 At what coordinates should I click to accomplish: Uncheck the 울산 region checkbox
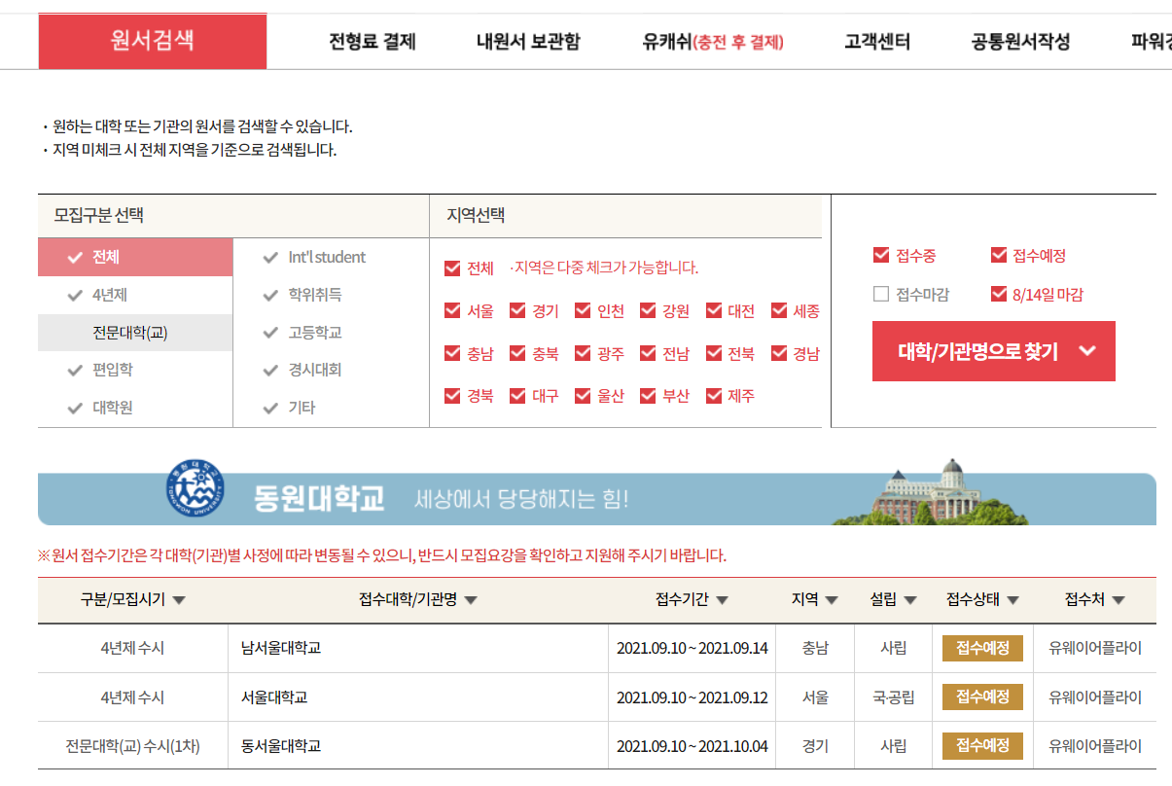583,396
